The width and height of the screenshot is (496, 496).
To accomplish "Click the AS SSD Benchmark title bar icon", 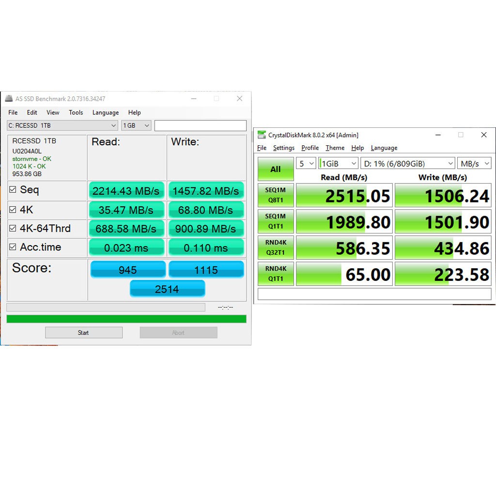I will click(x=9, y=99).
